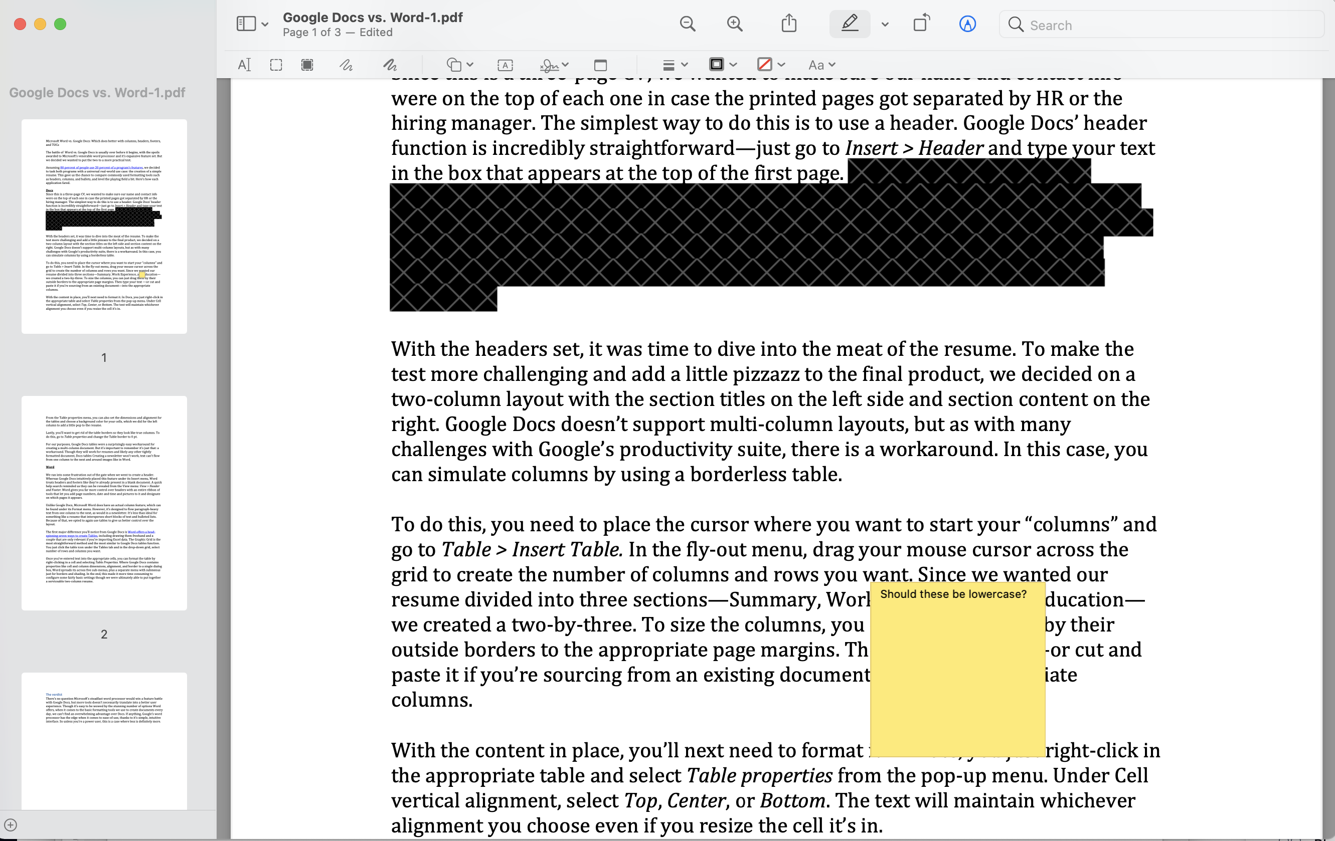This screenshot has height=841, width=1335.
Task: Select the zoom out magnifier icon
Action: (688, 23)
